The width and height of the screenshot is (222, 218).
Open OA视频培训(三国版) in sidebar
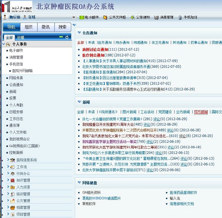coord(24,146)
